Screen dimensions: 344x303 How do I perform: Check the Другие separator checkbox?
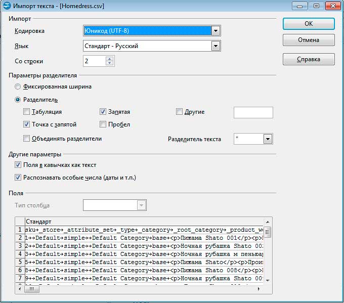coord(179,112)
